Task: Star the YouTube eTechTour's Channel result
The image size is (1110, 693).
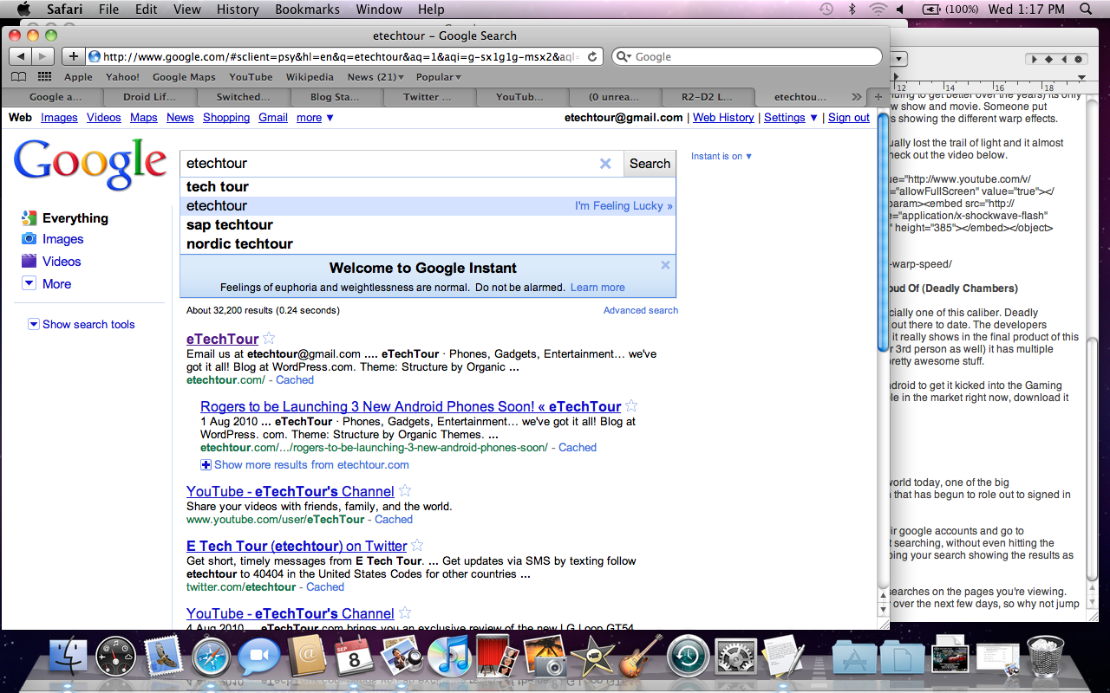Action: point(404,490)
